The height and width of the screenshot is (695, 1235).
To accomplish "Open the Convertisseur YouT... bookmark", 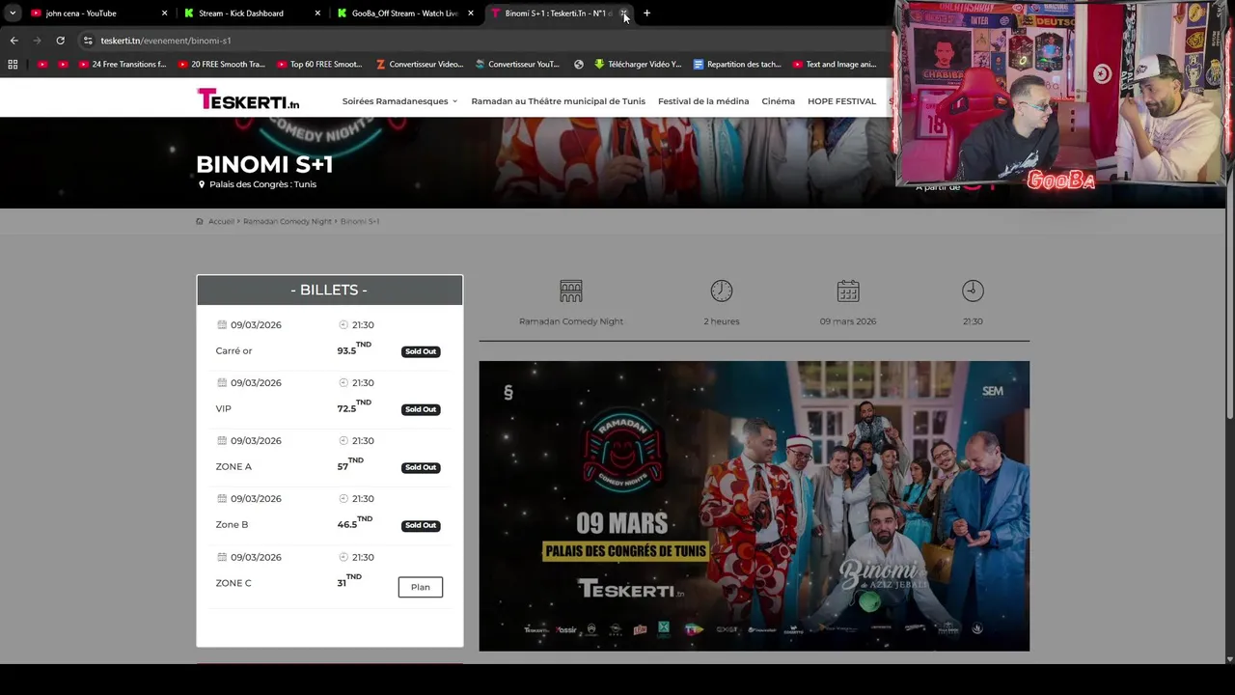I will [x=518, y=65].
